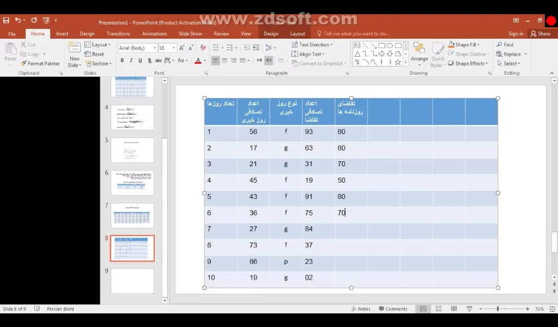Click the zoom slider handle
This screenshot has width=558, height=327.
click(x=498, y=309)
